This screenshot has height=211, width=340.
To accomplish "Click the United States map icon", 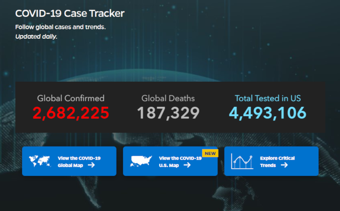I will (142, 161).
